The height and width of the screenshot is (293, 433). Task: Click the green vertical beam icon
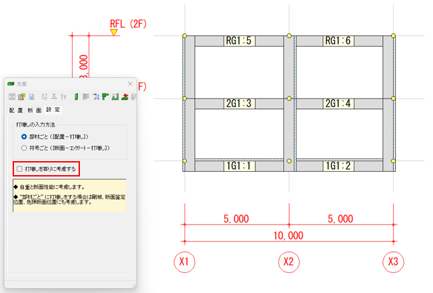click(x=76, y=97)
